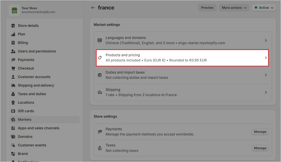The image size is (281, 162).
Task: Click the Domains icon
Action: [13, 137]
